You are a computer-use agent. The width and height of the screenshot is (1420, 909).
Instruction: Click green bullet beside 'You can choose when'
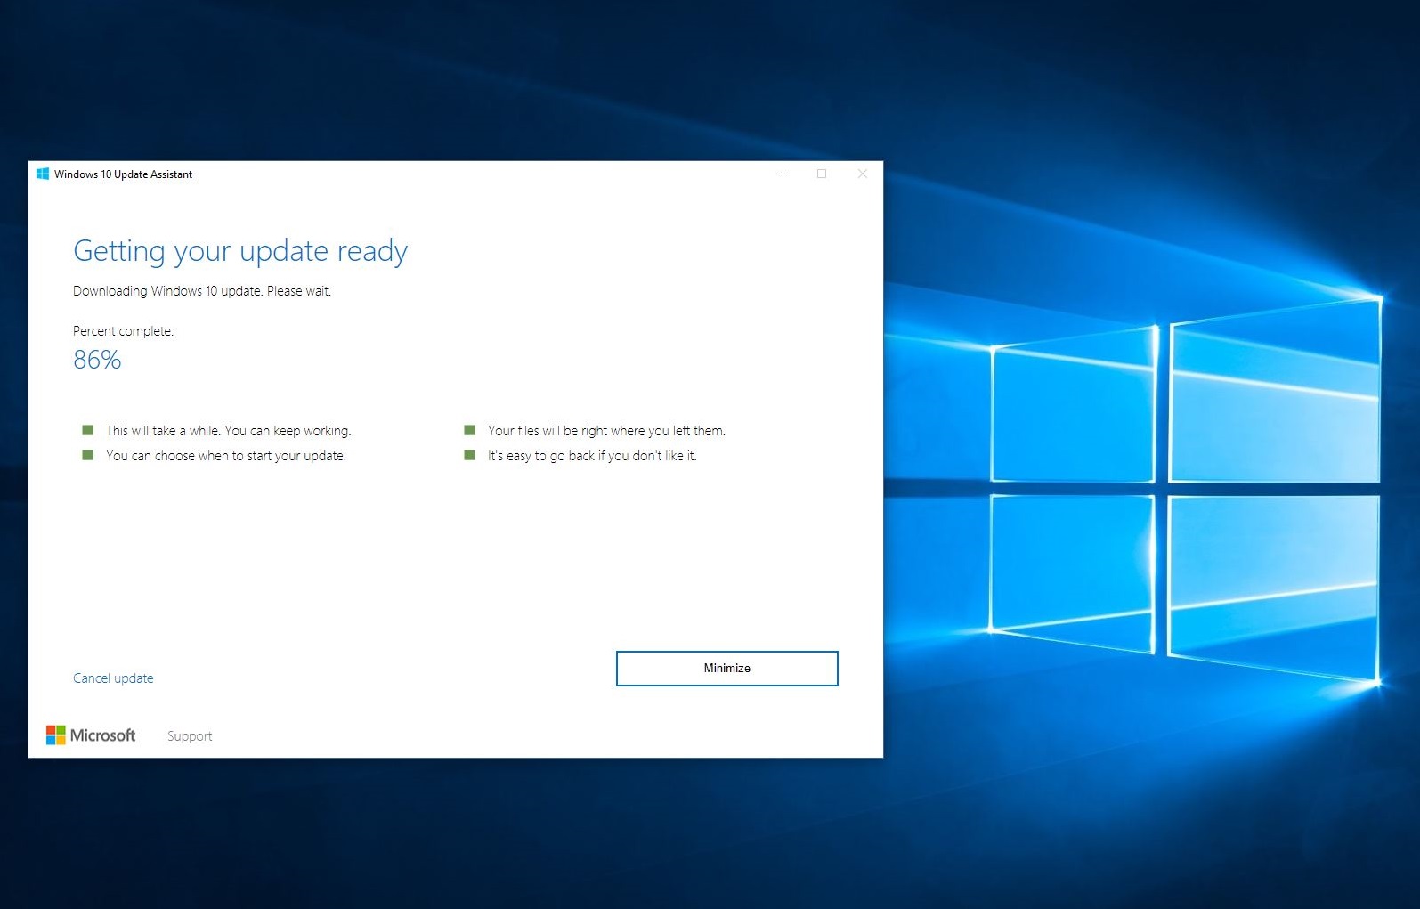pos(87,455)
